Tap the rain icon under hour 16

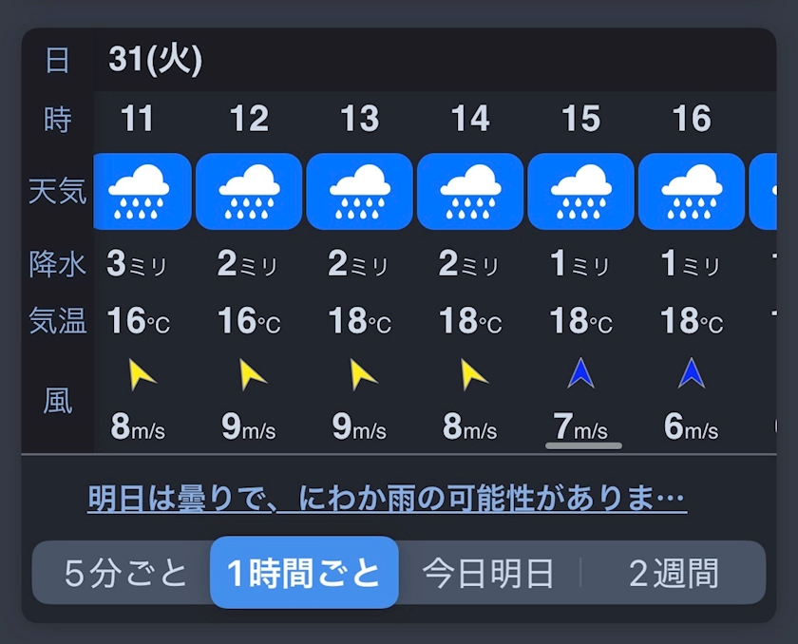[692, 191]
